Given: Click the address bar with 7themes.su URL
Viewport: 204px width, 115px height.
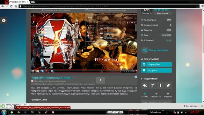Looking at the screenshot, I should [x=109, y=6].
